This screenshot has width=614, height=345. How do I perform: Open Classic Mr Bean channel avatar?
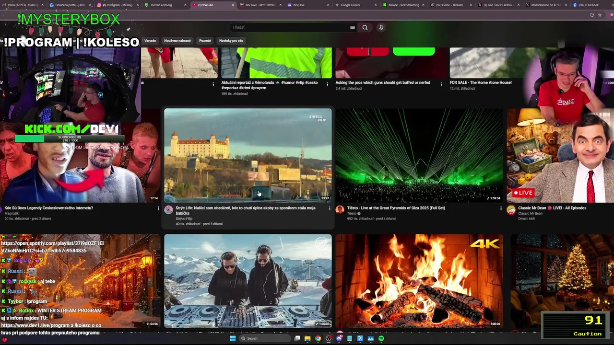tap(511, 210)
